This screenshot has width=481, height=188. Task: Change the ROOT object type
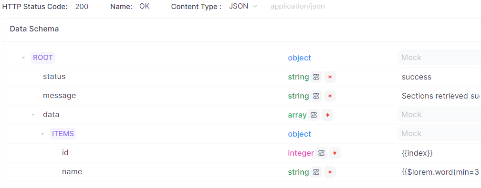(299, 58)
